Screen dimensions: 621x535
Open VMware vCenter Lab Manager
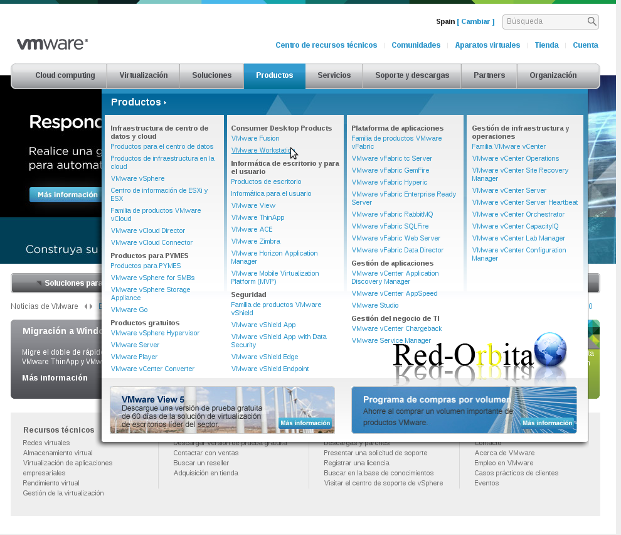pyautogui.click(x=518, y=238)
